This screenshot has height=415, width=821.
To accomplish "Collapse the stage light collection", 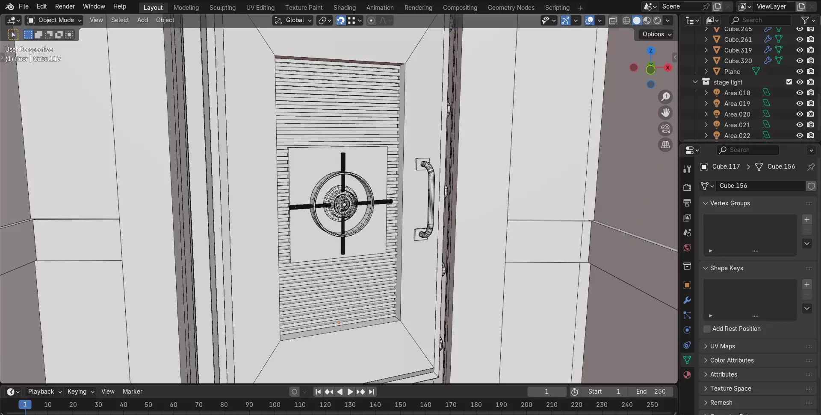I will [x=695, y=82].
